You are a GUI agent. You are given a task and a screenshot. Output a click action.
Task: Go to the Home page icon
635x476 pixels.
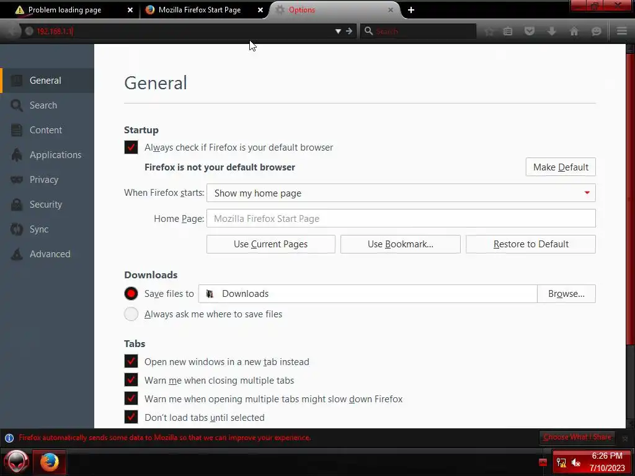[574, 31]
